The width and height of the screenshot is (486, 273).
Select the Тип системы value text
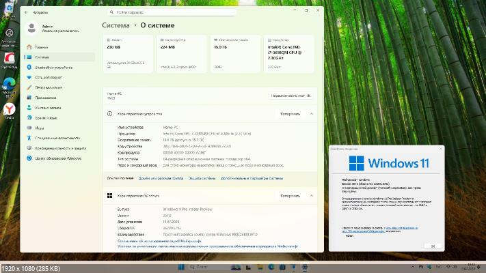tap(206, 159)
